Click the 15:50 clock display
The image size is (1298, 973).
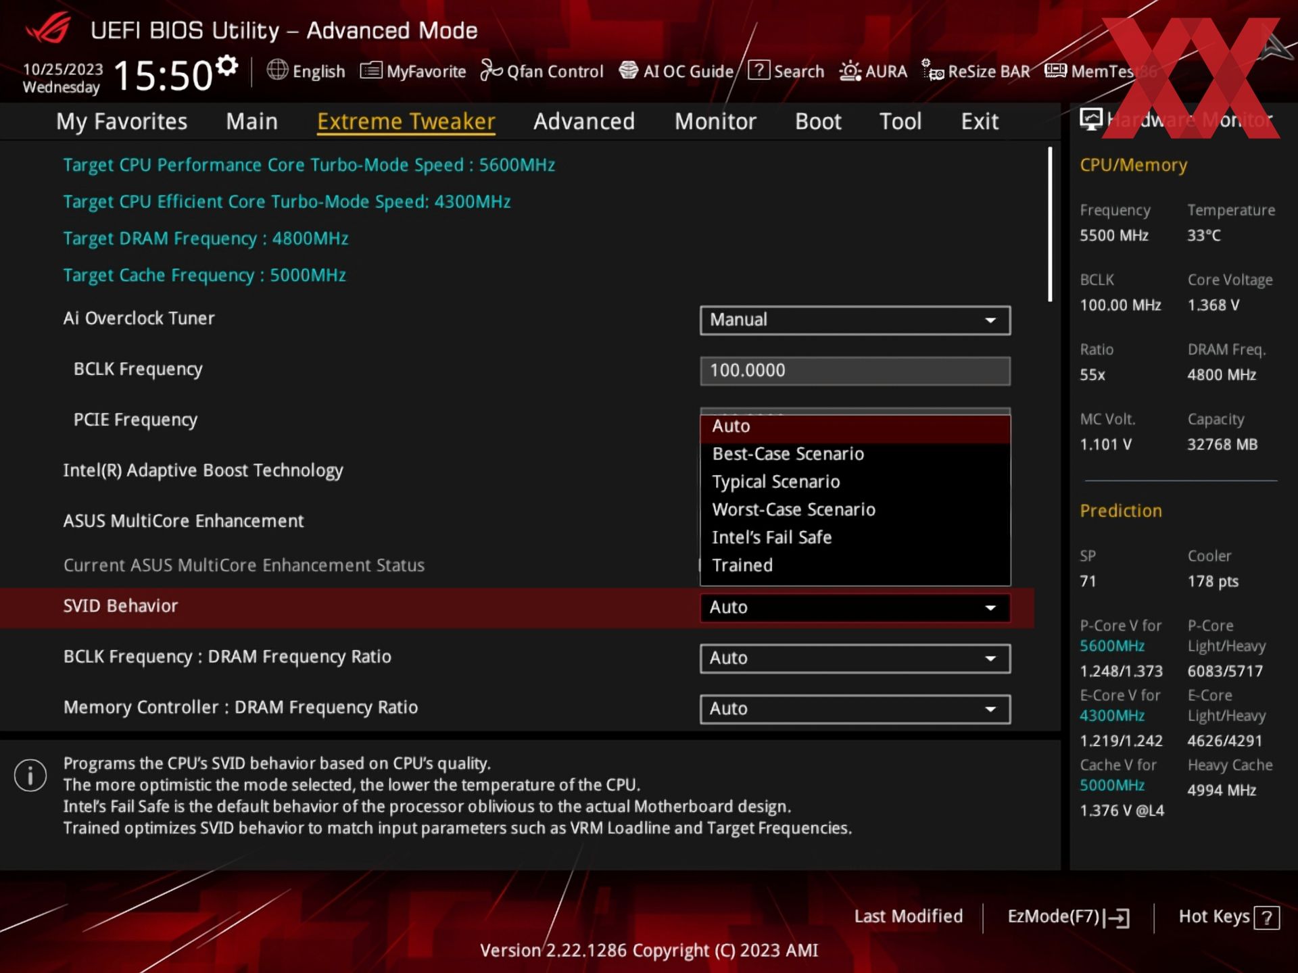(163, 75)
